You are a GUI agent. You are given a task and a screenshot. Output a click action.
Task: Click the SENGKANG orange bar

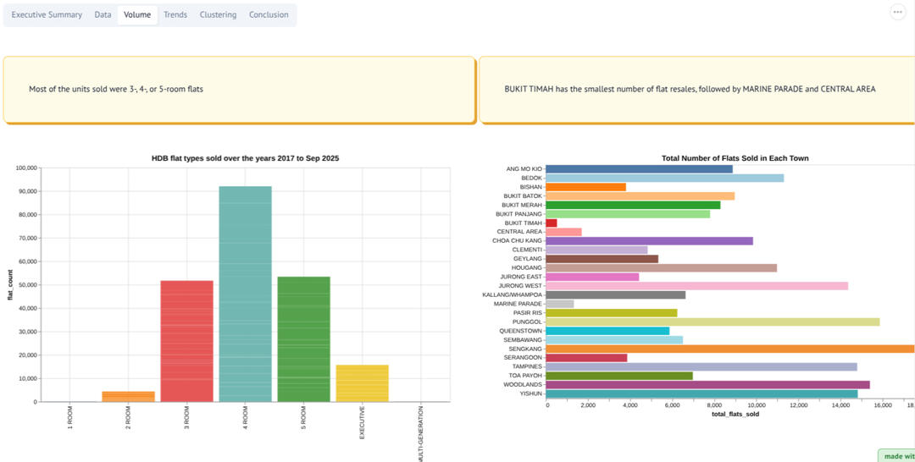[729, 349]
